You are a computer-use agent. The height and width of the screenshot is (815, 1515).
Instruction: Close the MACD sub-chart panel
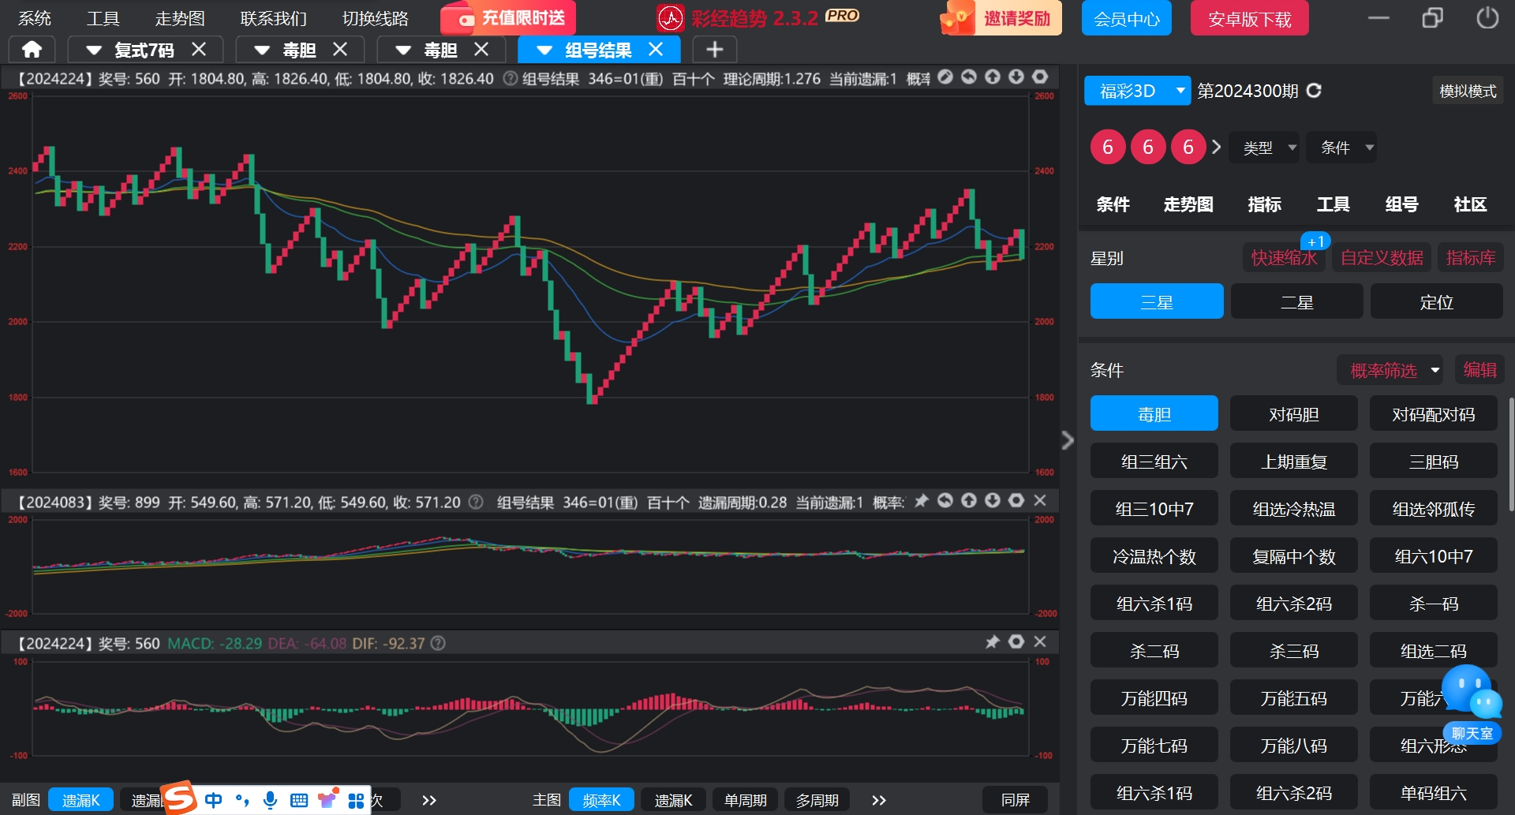1040,642
